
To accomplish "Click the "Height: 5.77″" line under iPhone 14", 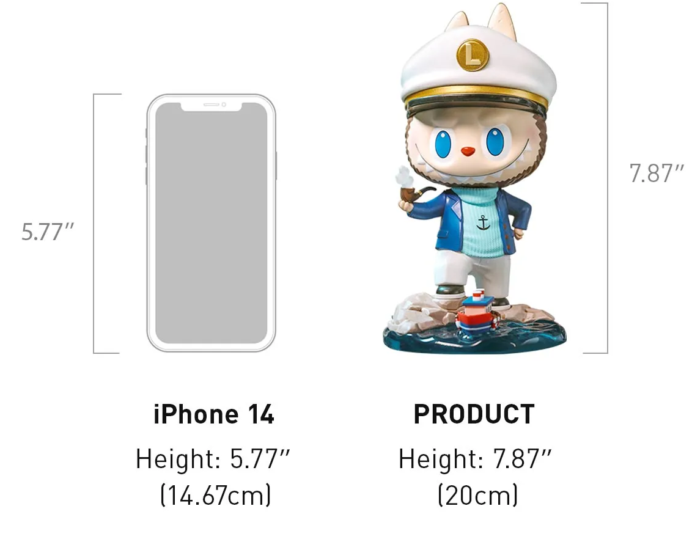I will coord(213,459).
